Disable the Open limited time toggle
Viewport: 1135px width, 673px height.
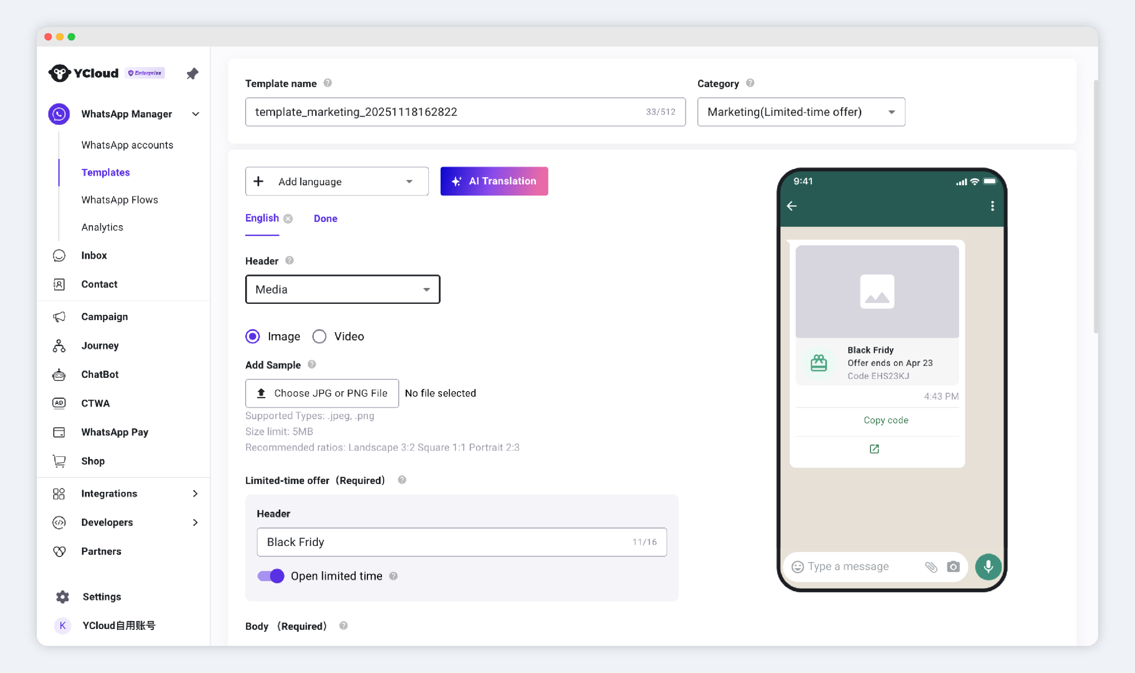[x=271, y=576]
